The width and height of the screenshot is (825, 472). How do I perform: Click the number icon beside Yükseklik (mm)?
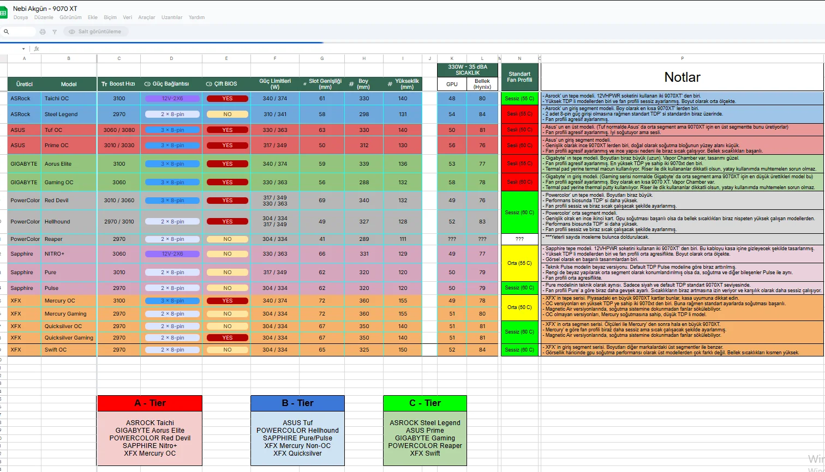(x=390, y=84)
